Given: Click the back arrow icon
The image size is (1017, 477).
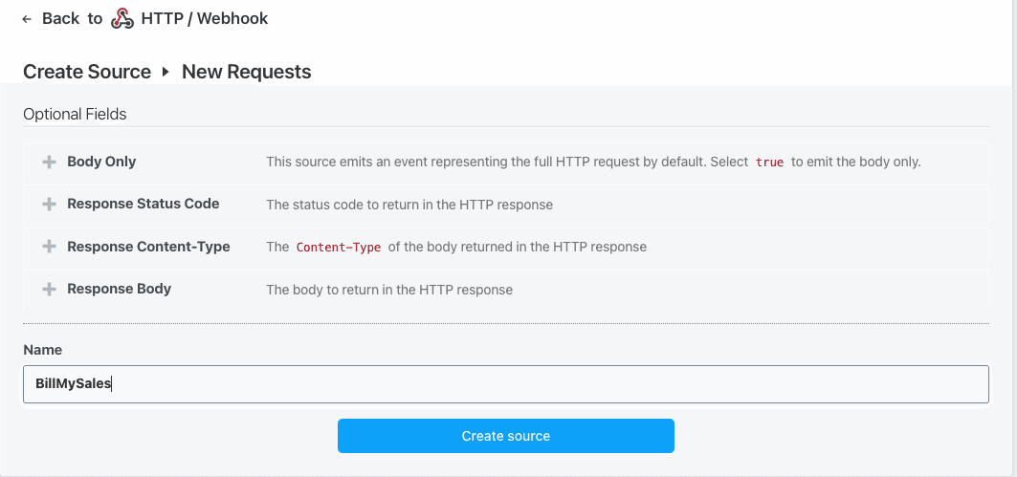Looking at the screenshot, I should click(x=27, y=19).
